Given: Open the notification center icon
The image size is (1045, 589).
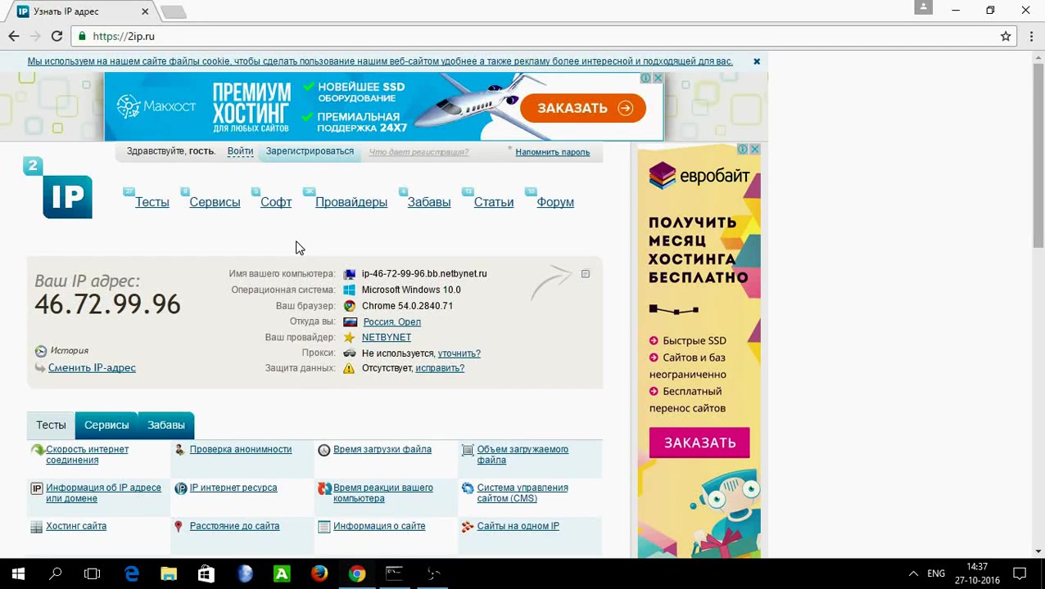Looking at the screenshot, I should [x=1020, y=573].
